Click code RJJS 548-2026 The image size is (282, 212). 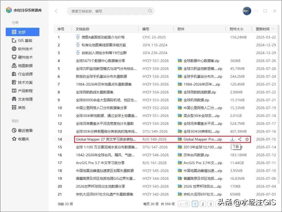pos(155,139)
